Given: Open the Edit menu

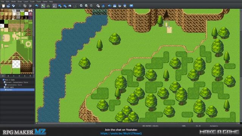Looking at the screenshot, I should (8, 2).
